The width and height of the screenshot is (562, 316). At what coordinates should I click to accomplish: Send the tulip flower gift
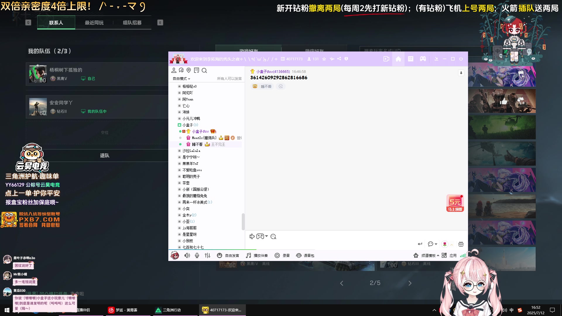[x=445, y=244]
